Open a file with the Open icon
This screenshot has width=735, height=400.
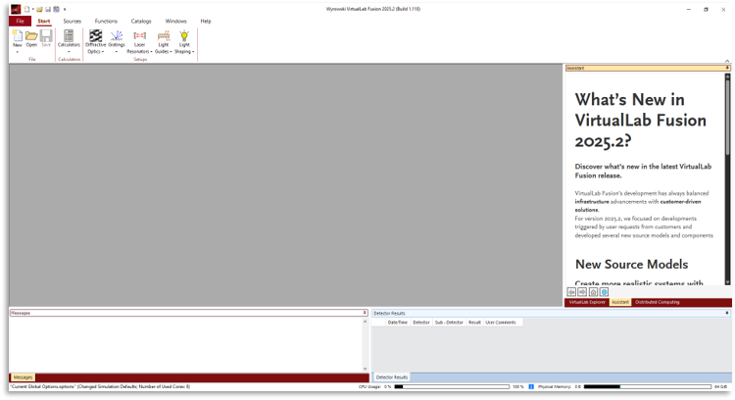(31, 36)
